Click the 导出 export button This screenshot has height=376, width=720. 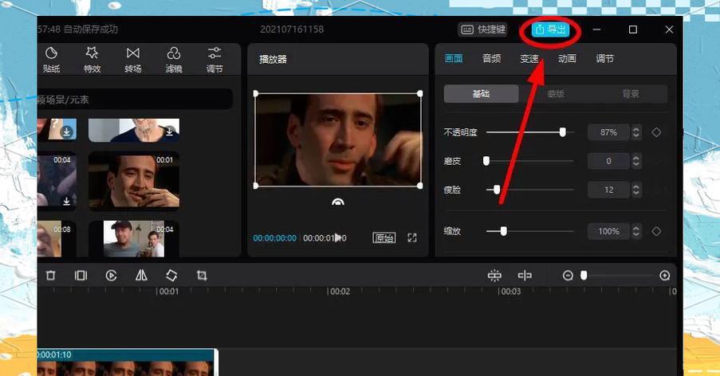point(551,29)
